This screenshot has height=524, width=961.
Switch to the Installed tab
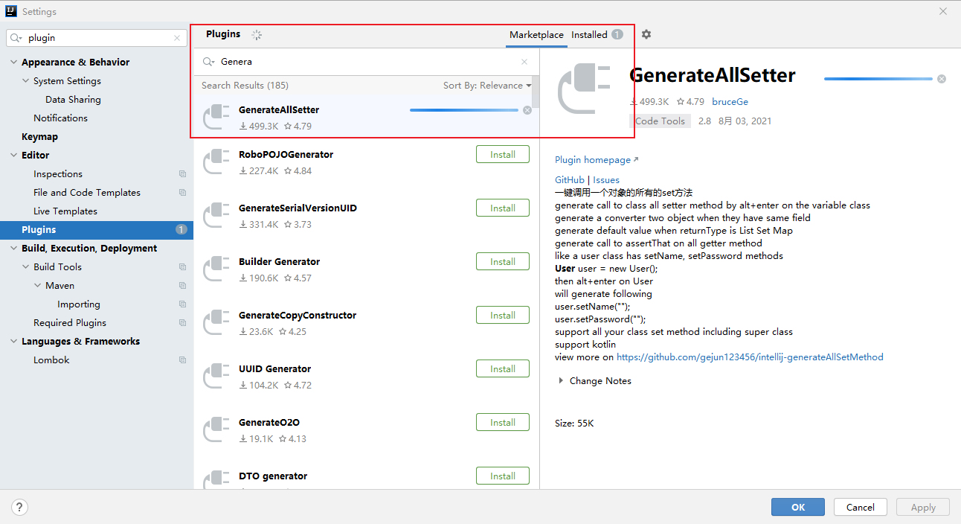[597, 35]
